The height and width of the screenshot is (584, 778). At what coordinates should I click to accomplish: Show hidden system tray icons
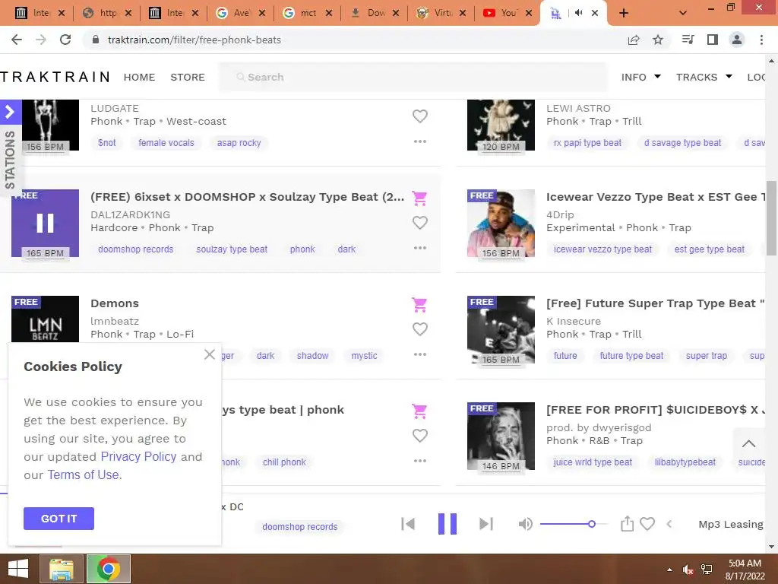coord(670,570)
